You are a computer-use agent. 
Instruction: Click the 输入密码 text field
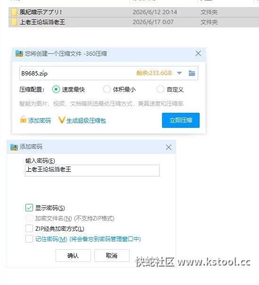pyautogui.click(x=92, y=170)
